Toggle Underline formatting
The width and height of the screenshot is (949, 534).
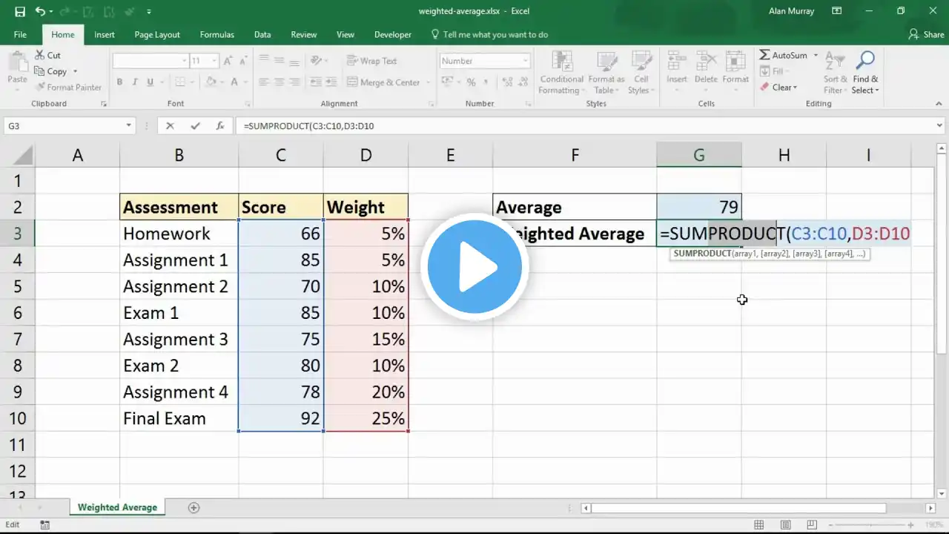coord(149,82)
